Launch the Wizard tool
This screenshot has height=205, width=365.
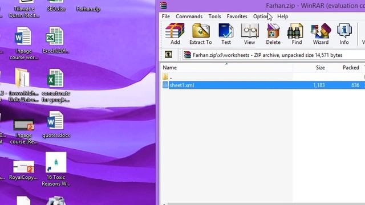click(321, 34)
